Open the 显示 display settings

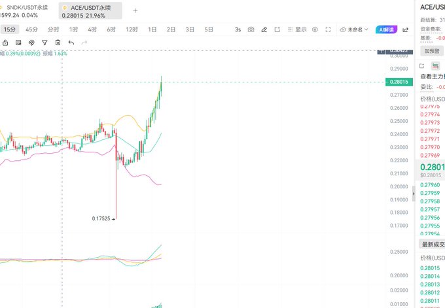tap(297, 29)
